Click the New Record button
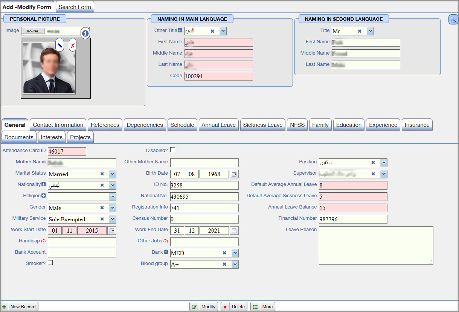 (20, 307)
